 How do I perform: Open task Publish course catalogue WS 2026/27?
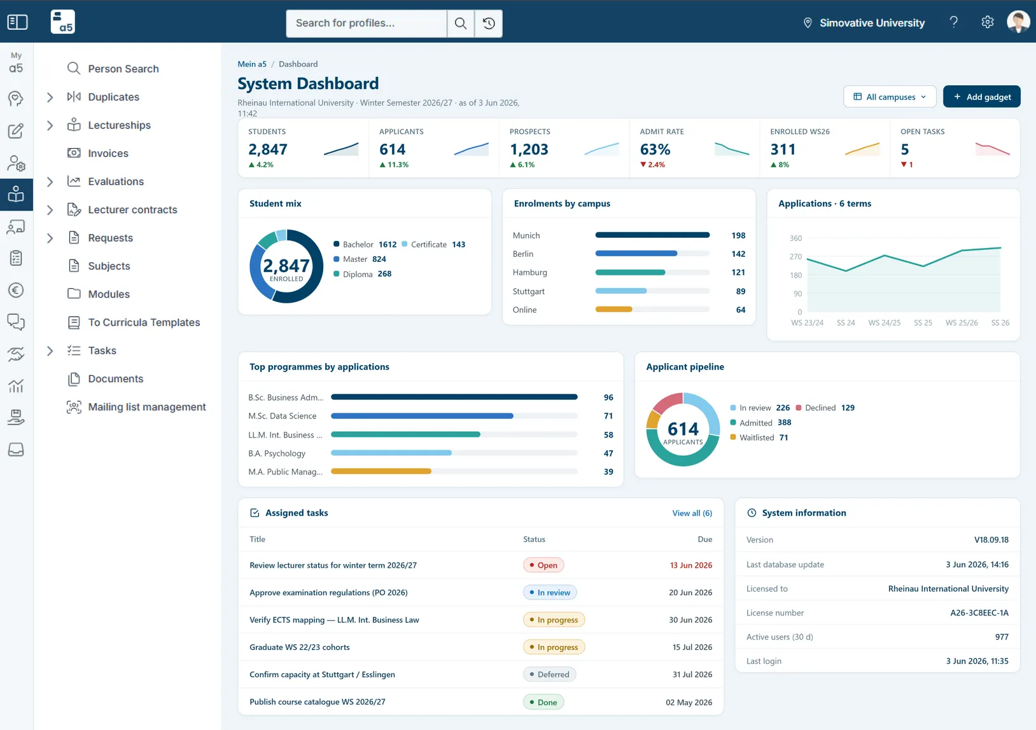(x=318, y=702)
